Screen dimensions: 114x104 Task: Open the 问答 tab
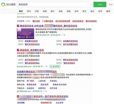point(37,11)
